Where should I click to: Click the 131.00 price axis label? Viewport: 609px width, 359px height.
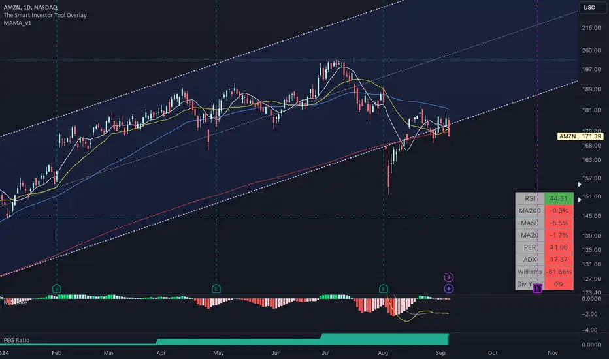pos(591,264)
